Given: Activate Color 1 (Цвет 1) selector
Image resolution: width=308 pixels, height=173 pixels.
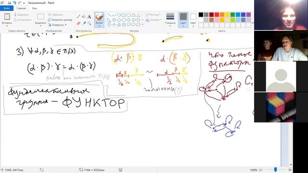Looking at the screenshot, I should point(183,20).
